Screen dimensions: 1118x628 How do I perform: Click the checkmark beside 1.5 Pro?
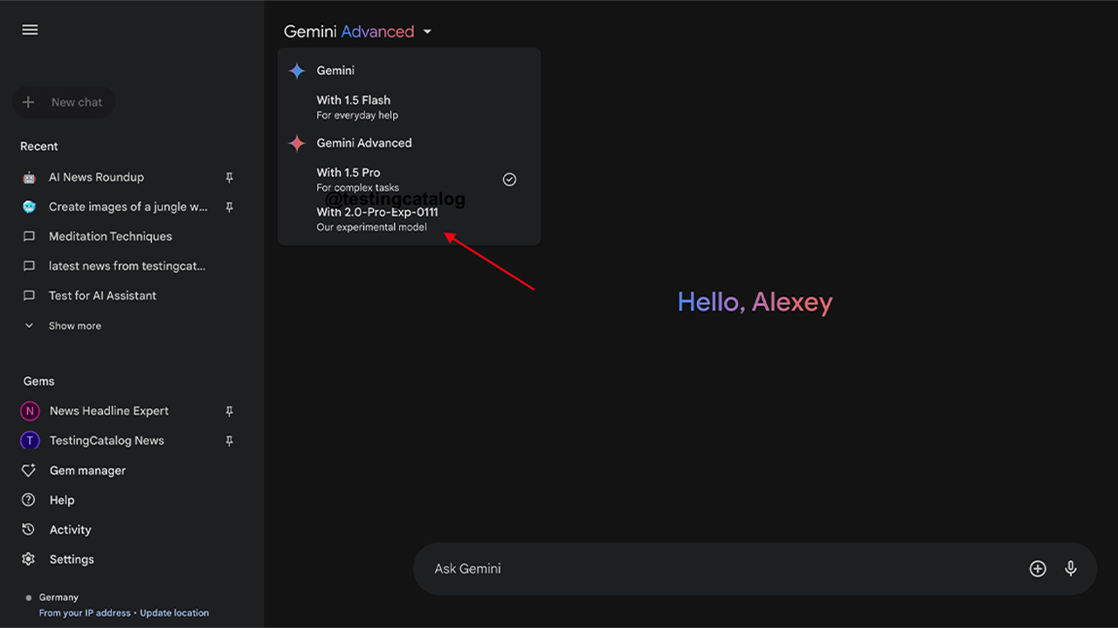pyautogui.click(x=510, y=179)
